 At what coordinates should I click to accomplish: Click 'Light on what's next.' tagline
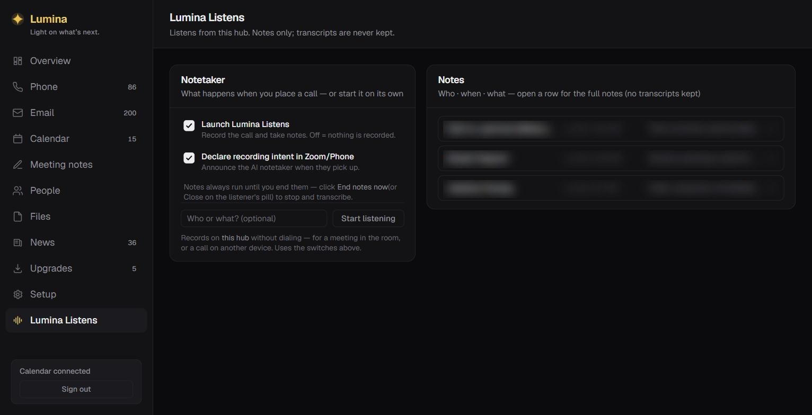(65, 32)
